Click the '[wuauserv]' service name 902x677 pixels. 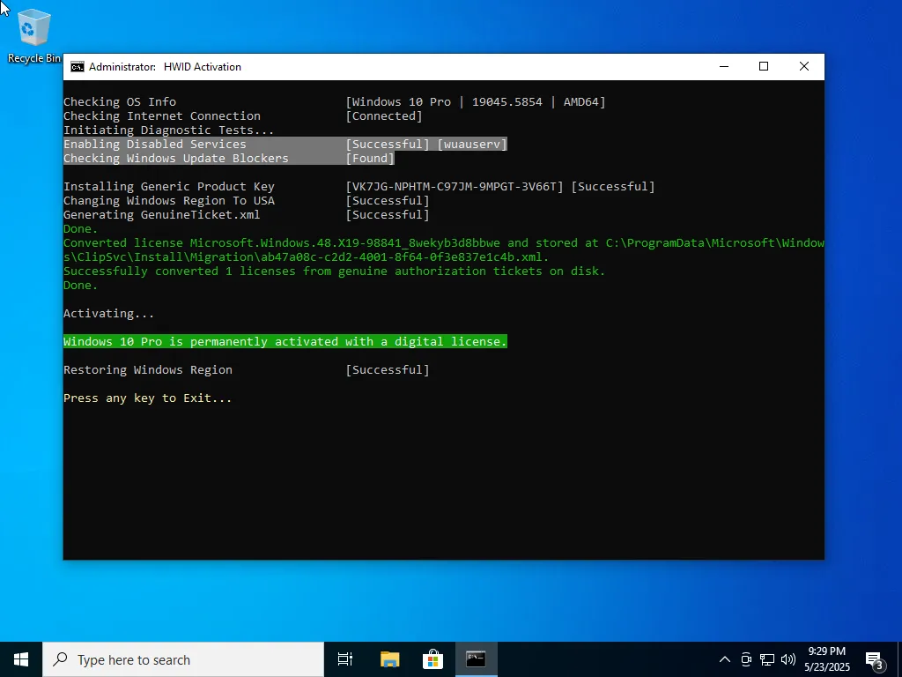coord(472,145)
